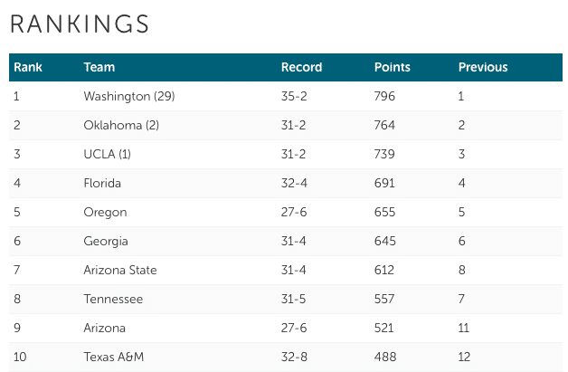Image resolution: width=568 pixels, height=372 pixels.
Task: Click the 27-6 record for Oregon
Action: [294, 212]
